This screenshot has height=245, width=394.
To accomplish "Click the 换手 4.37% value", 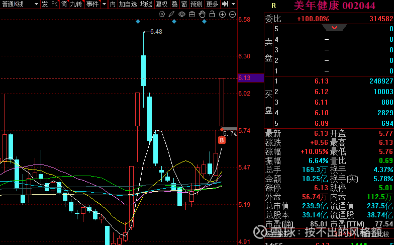I will (383, 170).
